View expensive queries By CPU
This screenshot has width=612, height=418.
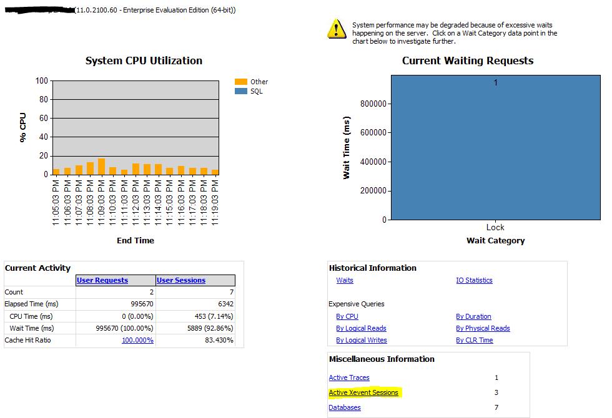tap(347, 316)
